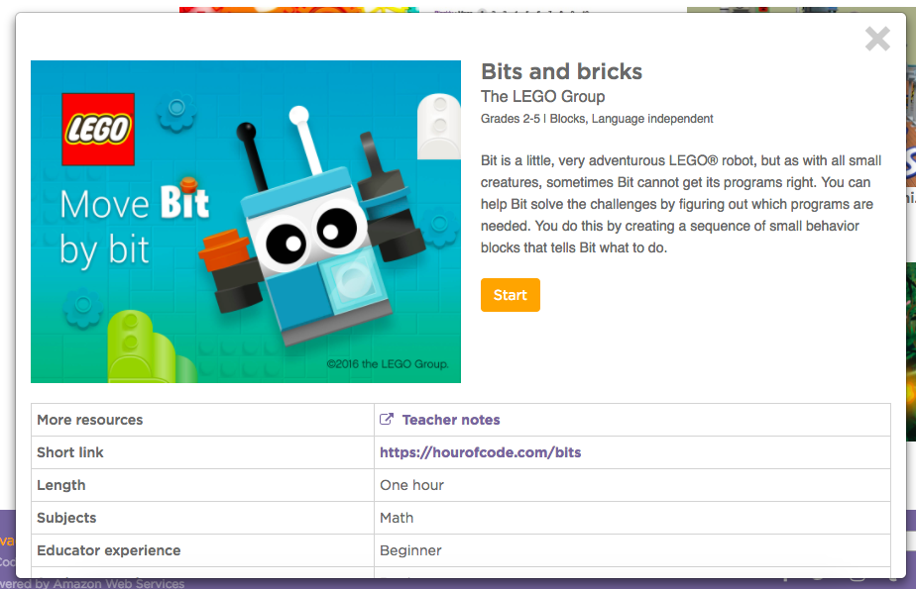This screenshot has height=589, width=916.
Task: Open Instagram from the footer social icons
Action: [x=858, y=582]
